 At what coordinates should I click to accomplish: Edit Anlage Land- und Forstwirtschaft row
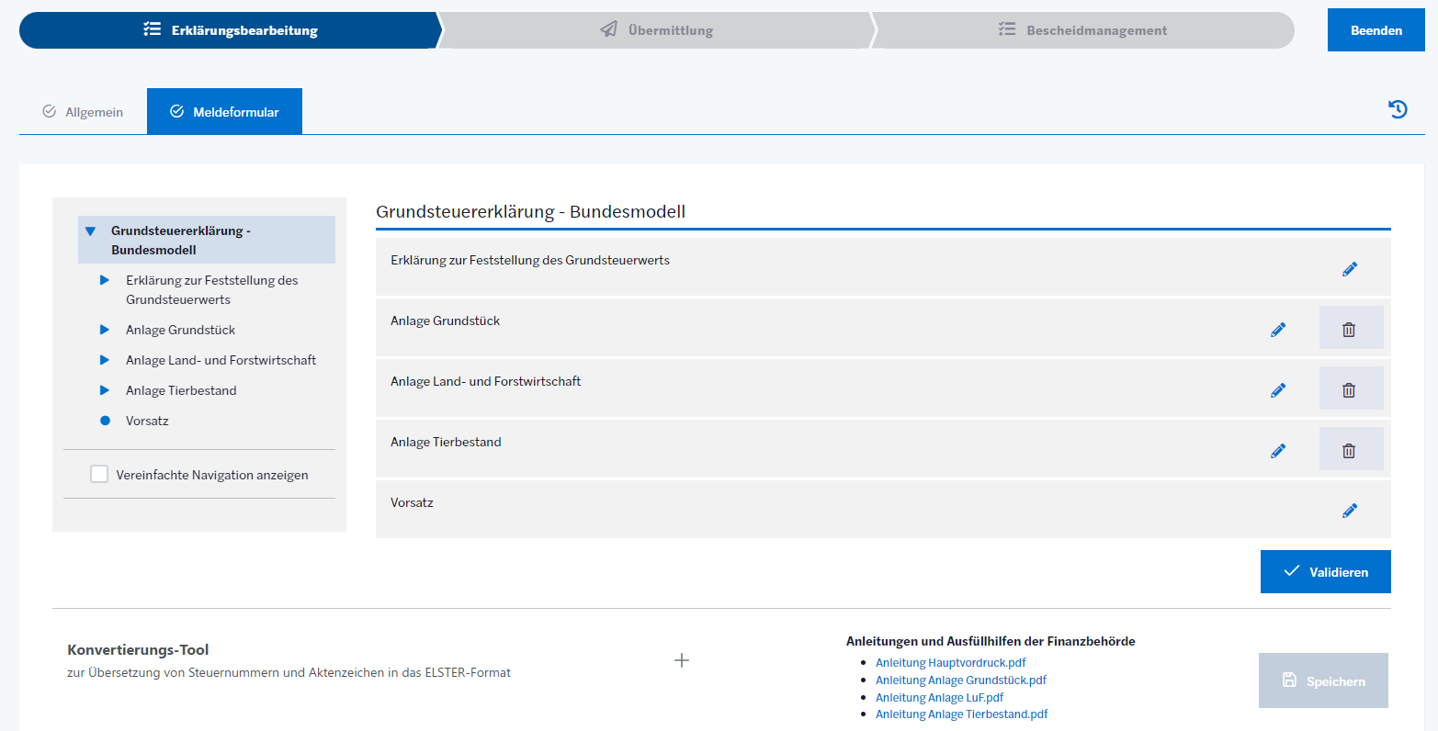pos(1278,390)
